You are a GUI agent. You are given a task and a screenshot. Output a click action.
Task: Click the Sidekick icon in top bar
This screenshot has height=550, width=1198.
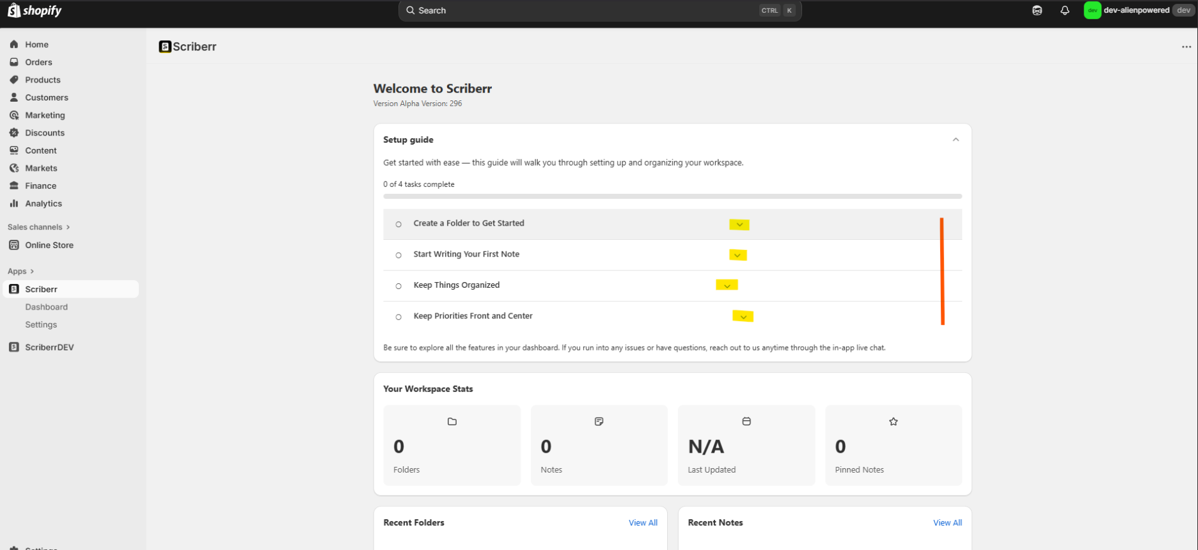(1037, 10)
